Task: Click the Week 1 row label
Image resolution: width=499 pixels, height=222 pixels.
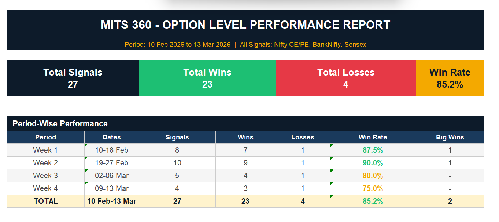Action: coord(45,150)
